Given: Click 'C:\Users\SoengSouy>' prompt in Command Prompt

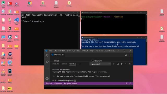Looking at the screenshot, I should 32,21.
